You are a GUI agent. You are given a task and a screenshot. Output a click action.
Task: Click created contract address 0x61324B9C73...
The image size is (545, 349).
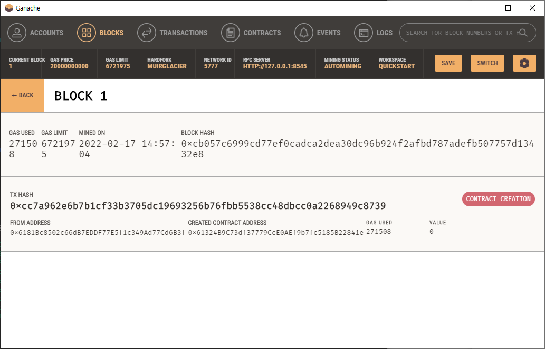pyautogui.click(x=275, y=233)
